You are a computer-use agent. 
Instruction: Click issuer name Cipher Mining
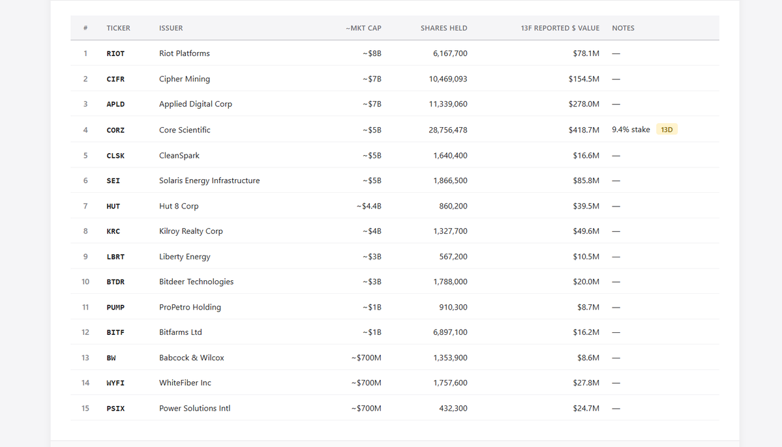[x=185, y=79]
